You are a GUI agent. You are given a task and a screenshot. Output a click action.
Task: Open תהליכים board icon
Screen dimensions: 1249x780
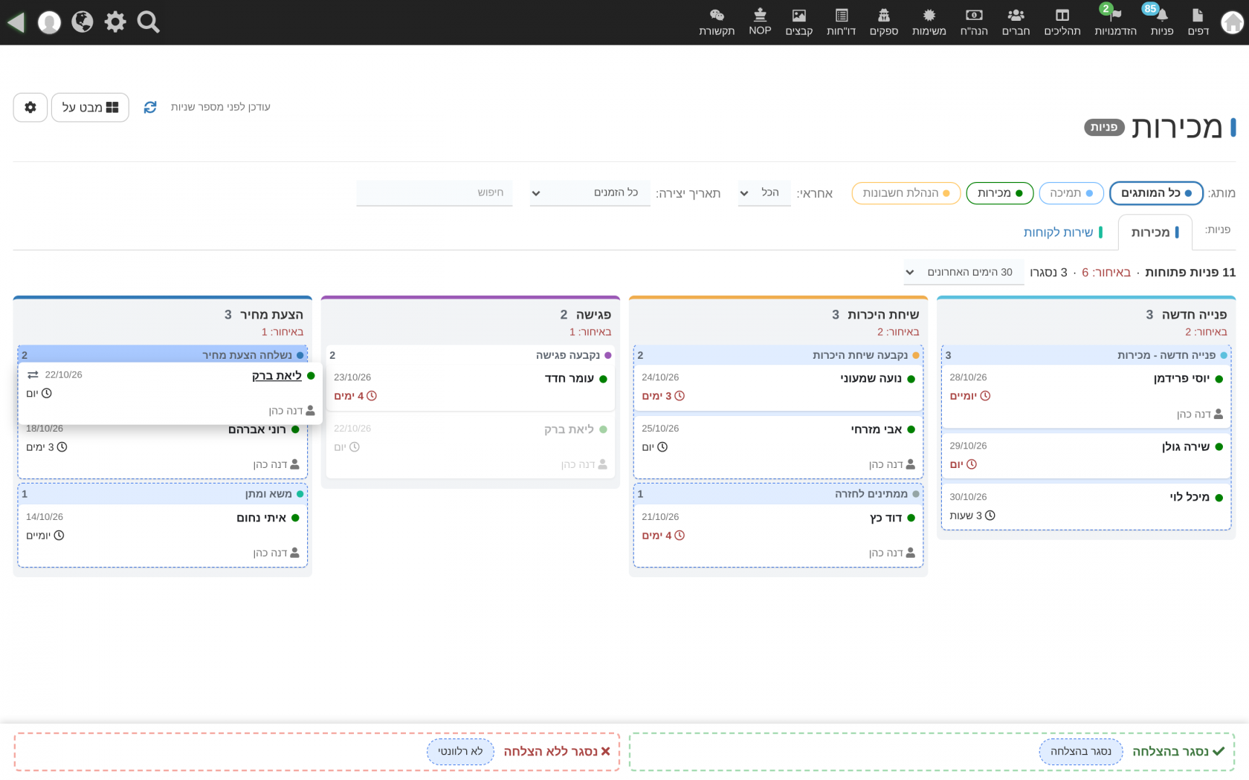[1062, 22]
